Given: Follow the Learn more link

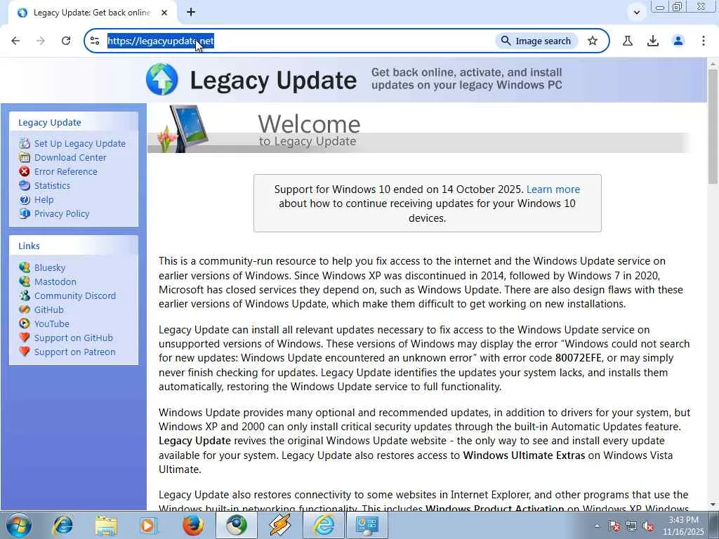Looking at the screenshot, I should (553, 189).
